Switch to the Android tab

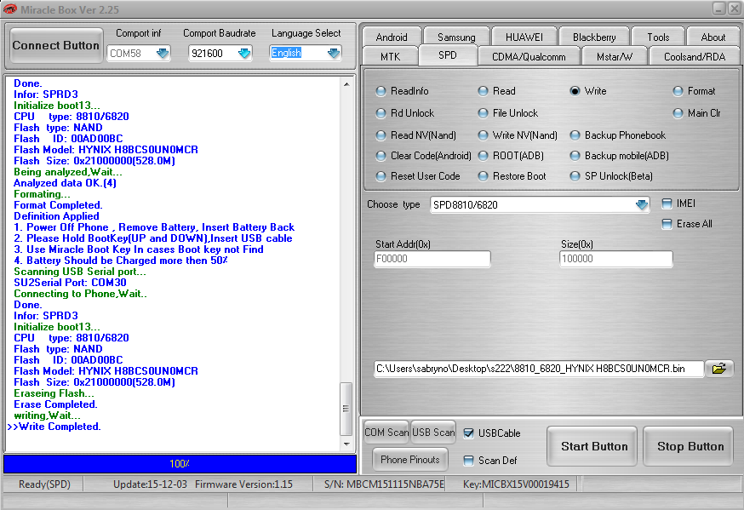[392, 37]
